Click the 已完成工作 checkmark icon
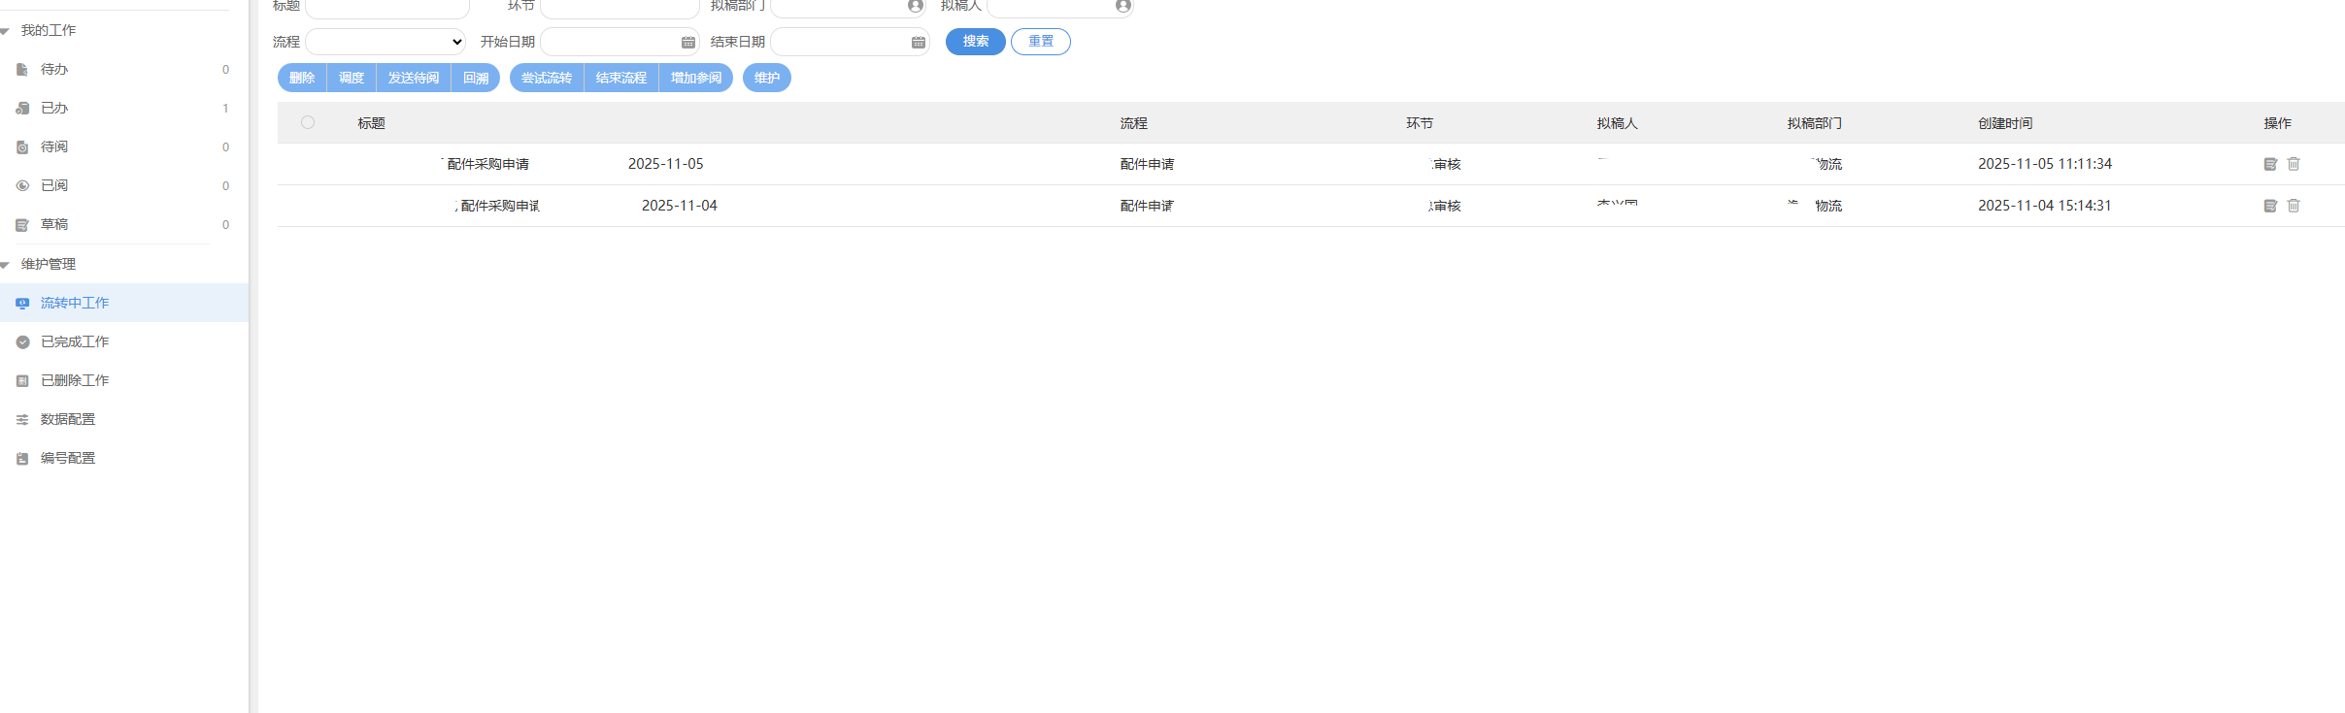This screenshot has height=713, width=2345. [22, 342]
